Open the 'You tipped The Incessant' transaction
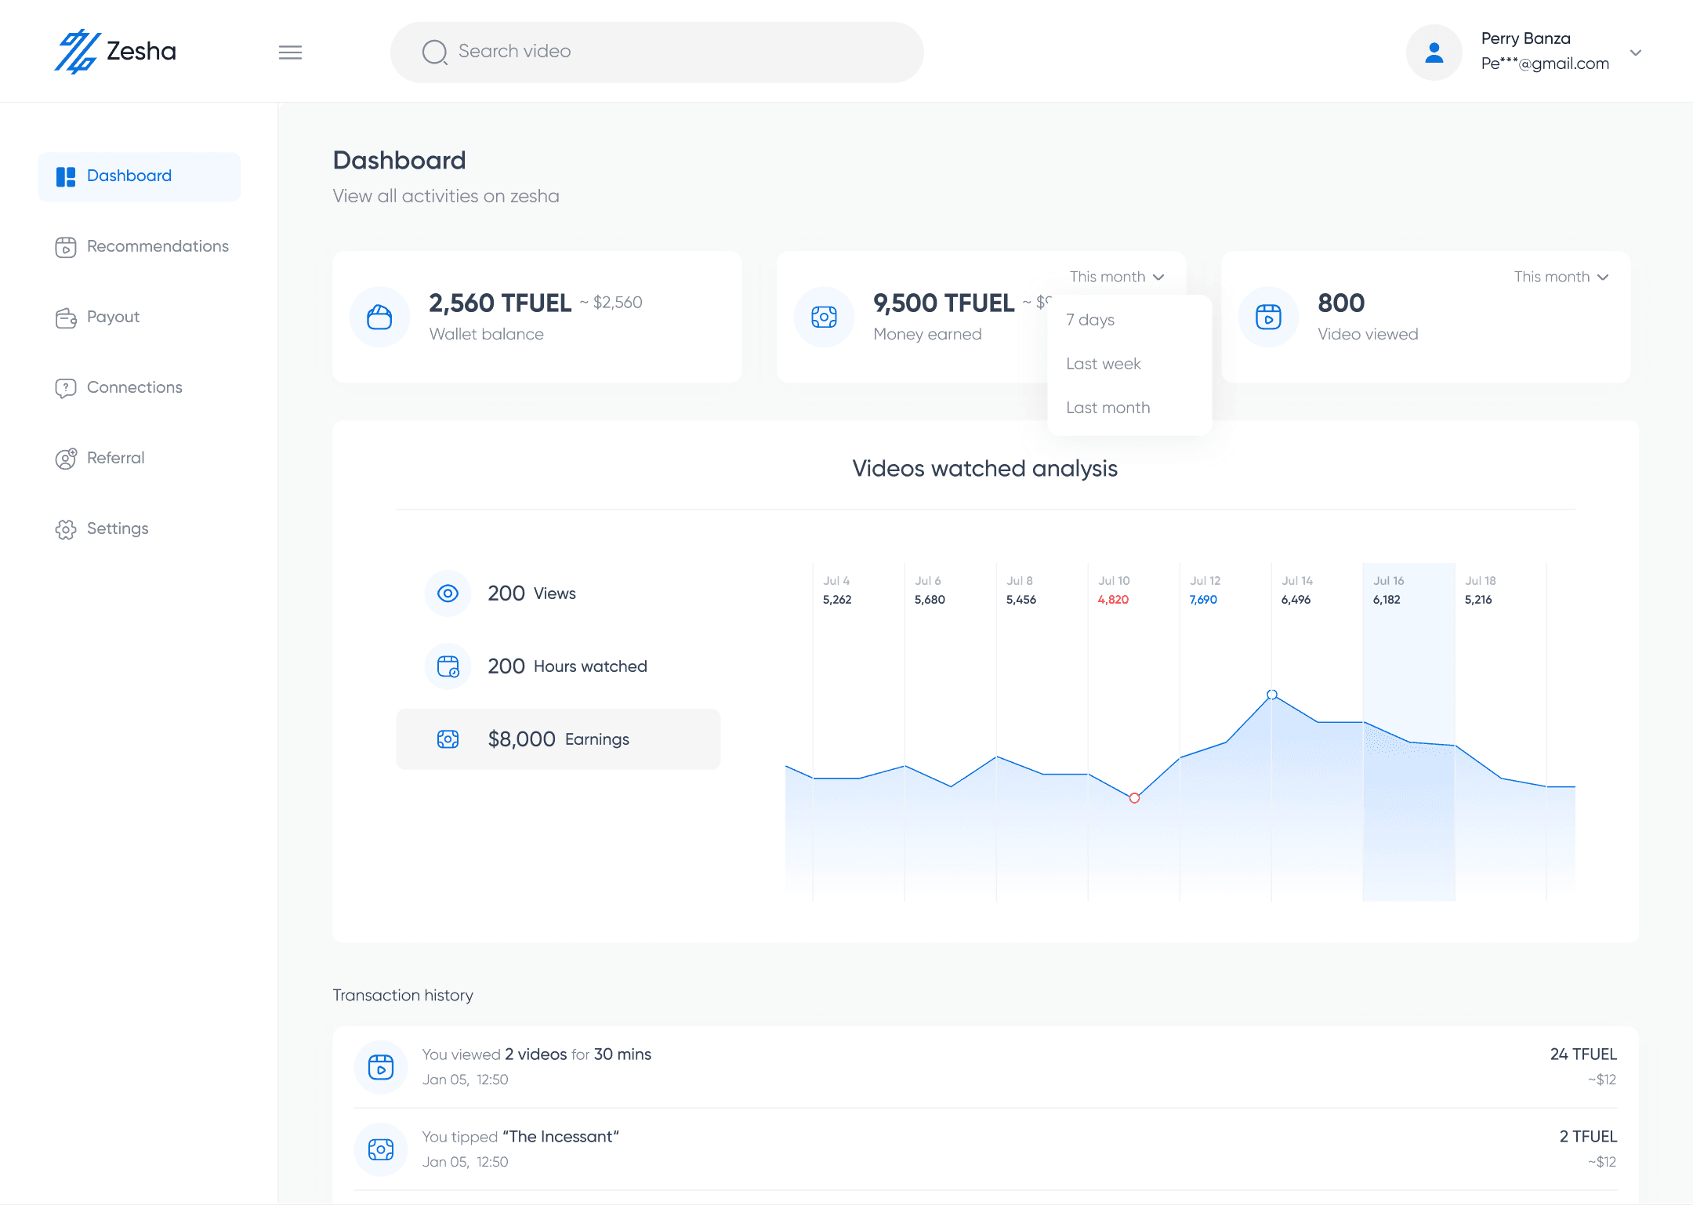 [x=985, y=1149]
